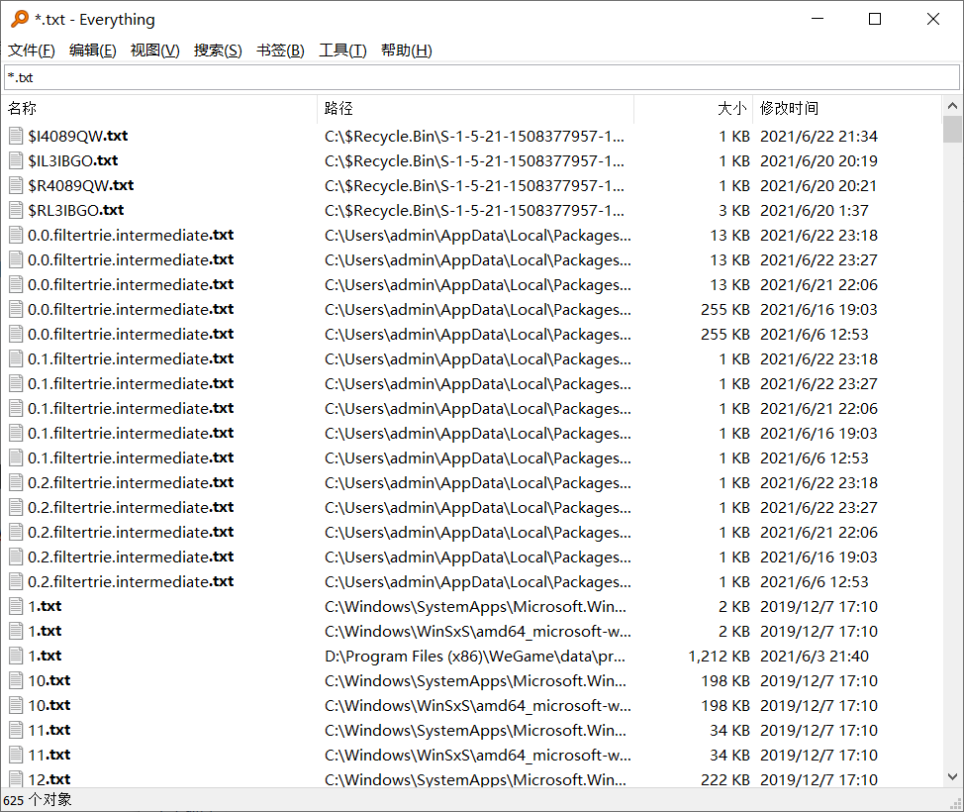Select 0.1.filtertrie.intermediate.txt modified 2021/6/16 19:03

tap(131, 433)
